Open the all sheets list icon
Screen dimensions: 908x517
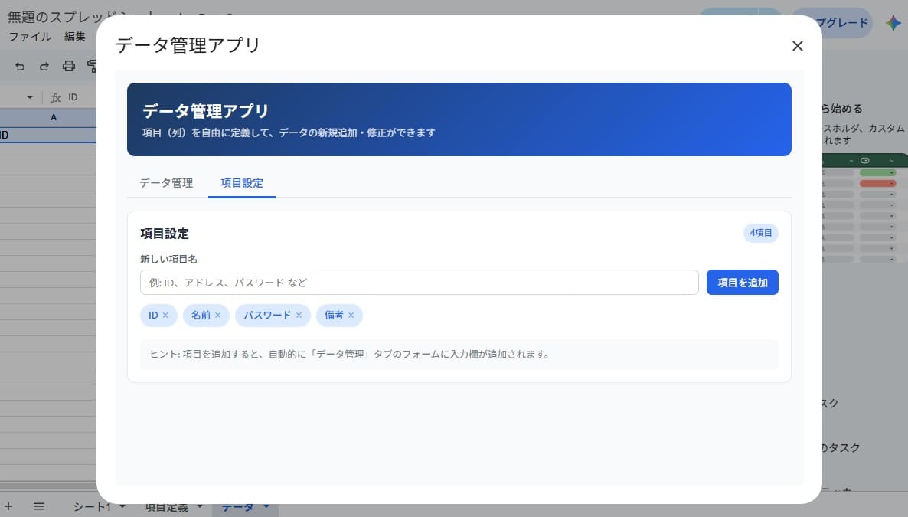39,506
